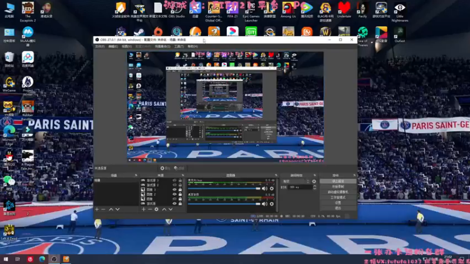Toggle visibility eye of 图像 2 source

click(174, 194)
